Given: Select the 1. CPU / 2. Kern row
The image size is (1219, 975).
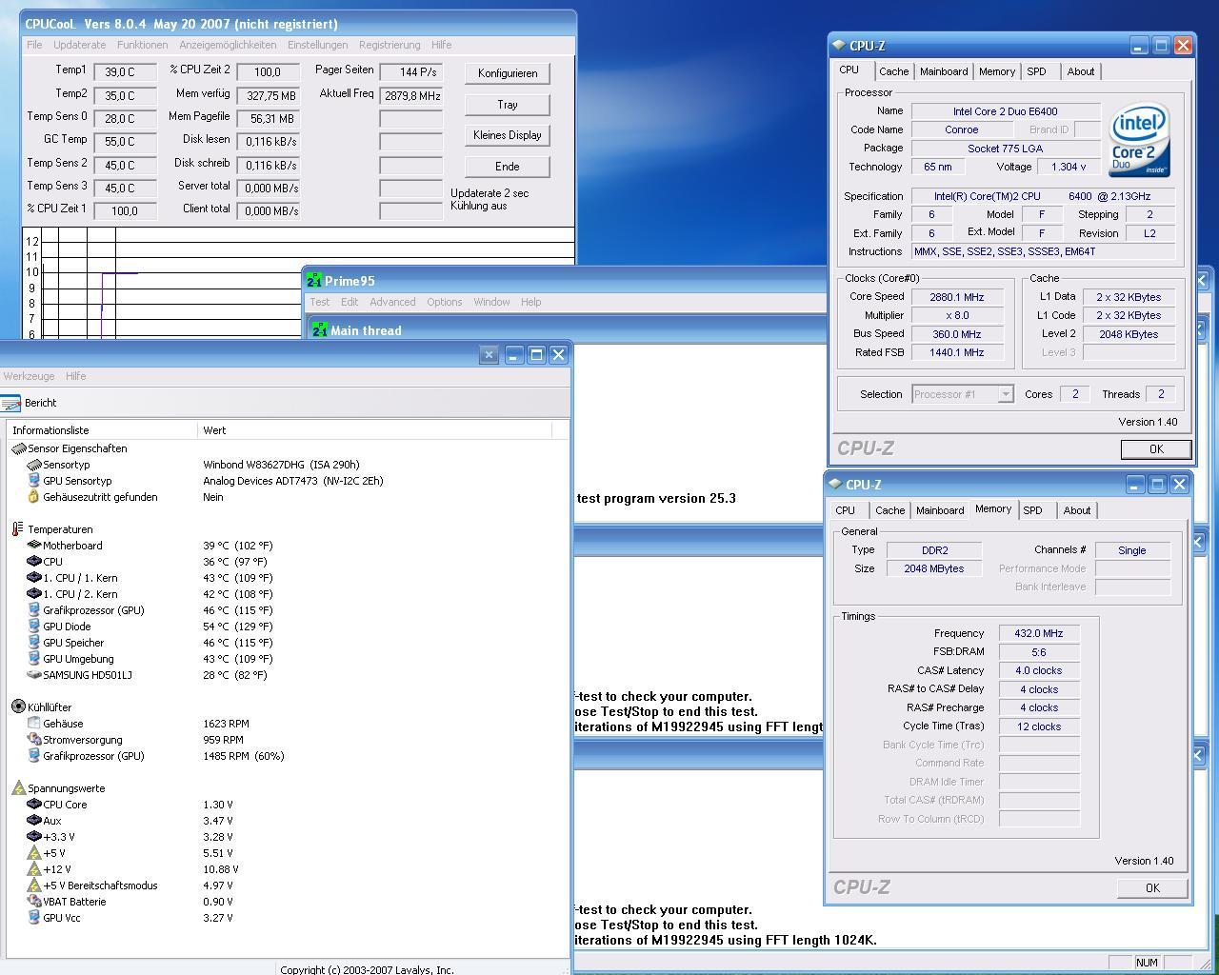Looking at the screenshot, I should pos(286,594).
